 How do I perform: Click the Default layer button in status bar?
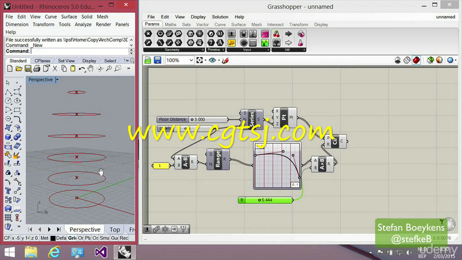pos(59,238)
